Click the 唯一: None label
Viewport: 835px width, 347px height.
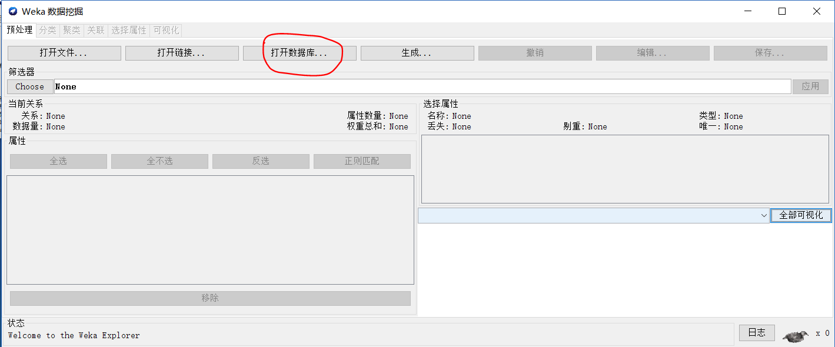pyautogui.click(x=721, y=127)
